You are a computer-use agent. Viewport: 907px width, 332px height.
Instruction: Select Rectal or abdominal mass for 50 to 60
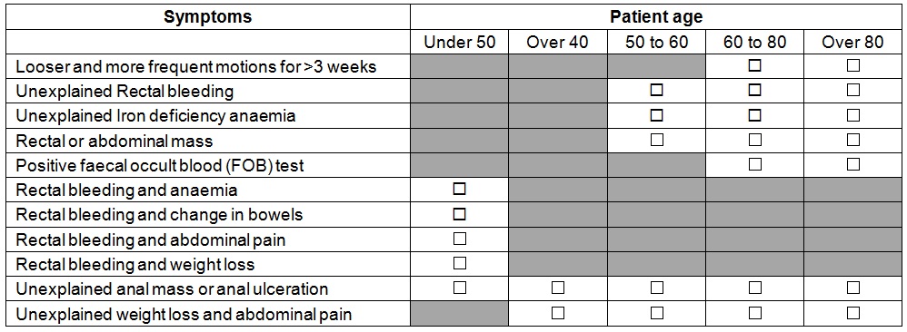(656, 141)
